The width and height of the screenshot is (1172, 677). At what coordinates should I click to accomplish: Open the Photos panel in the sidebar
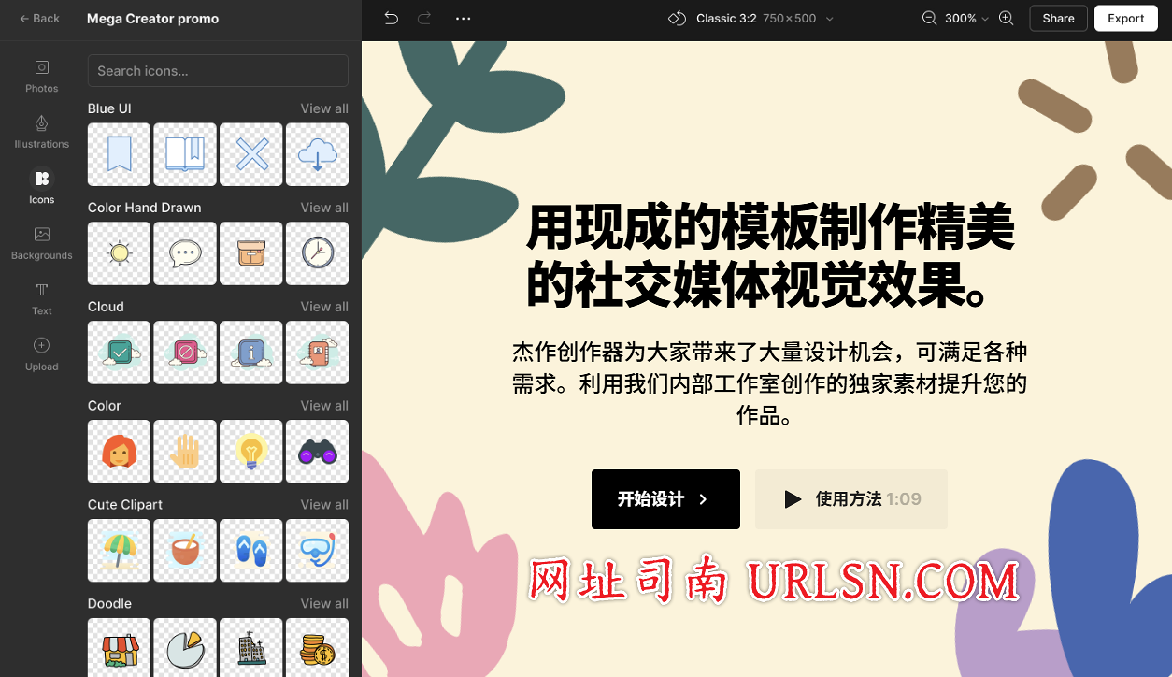pyautogui.click(x=41, y=75)
